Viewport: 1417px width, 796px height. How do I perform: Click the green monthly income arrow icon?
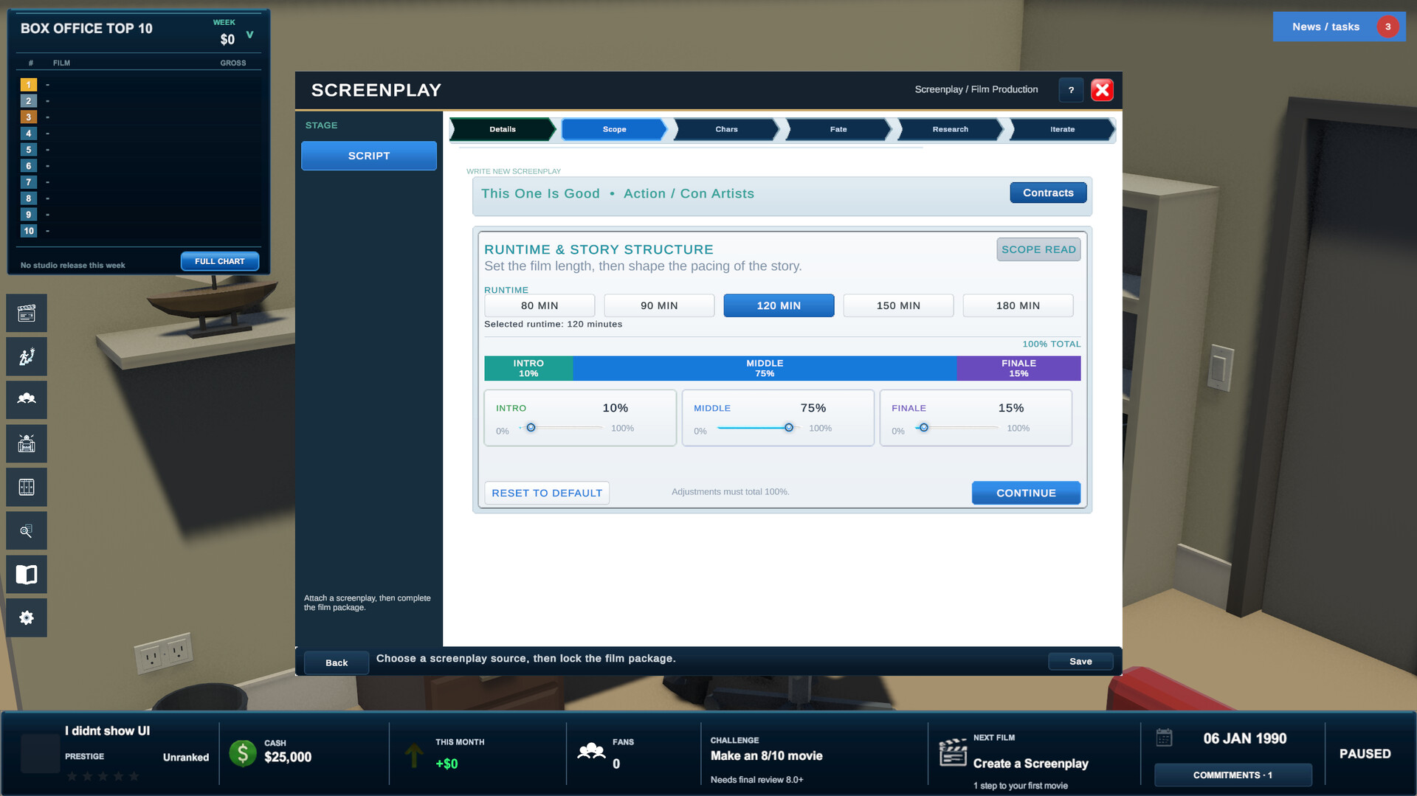click(414, 755)
